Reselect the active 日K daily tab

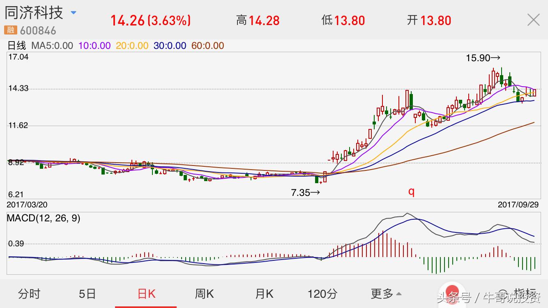pos(146,294)
